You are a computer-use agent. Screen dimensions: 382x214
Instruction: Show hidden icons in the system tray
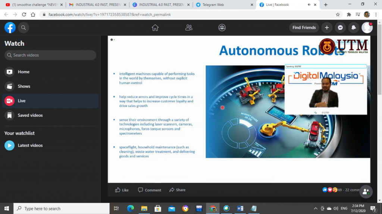(x=316, y=208)
